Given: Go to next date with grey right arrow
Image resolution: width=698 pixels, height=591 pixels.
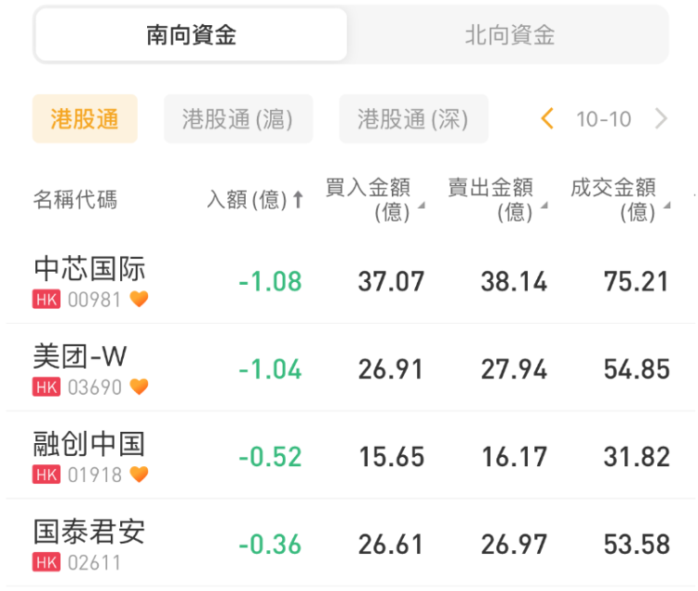Looking at the screenshot, I should 662,118.
